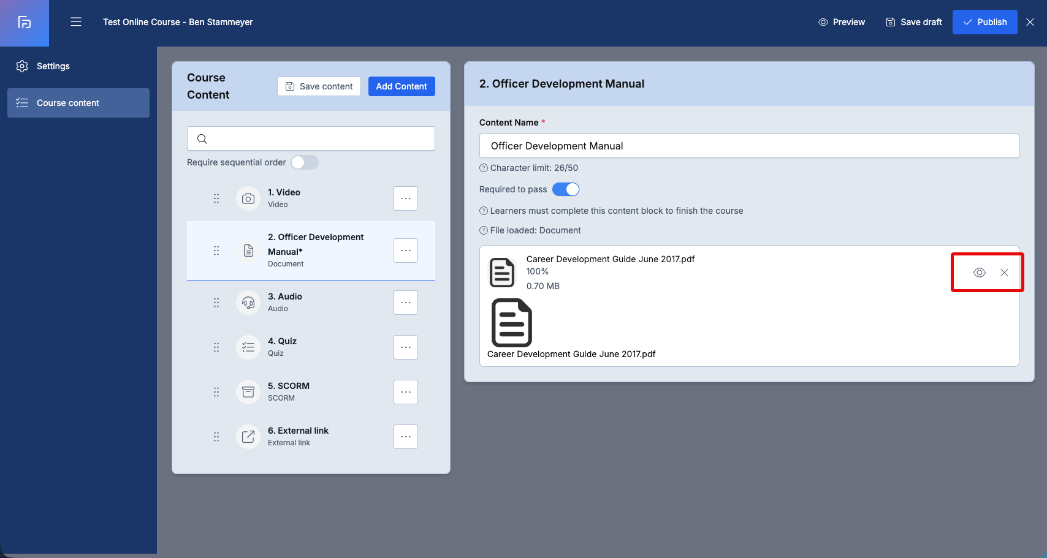Click drag handle for 5. SCORM

(x=216, y=392)
